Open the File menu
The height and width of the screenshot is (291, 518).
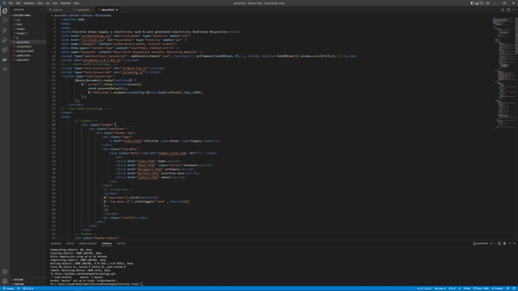pyautogui.click(x=10, y=3)
